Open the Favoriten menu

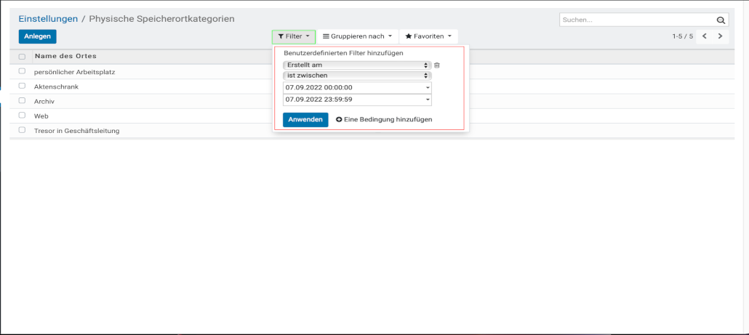(x=428, y=36)
